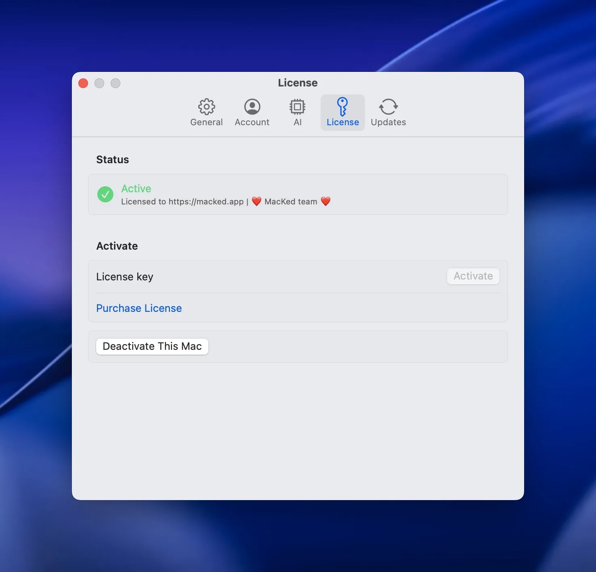Follow the Purchase License link
596x572 pixels.
point(139,308)
